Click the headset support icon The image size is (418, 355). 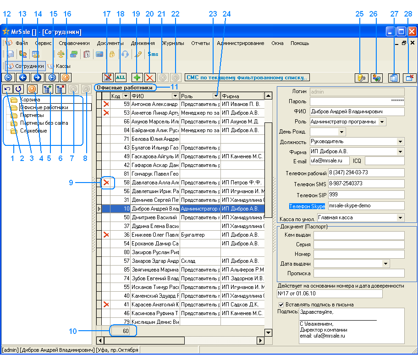point(125,54)
